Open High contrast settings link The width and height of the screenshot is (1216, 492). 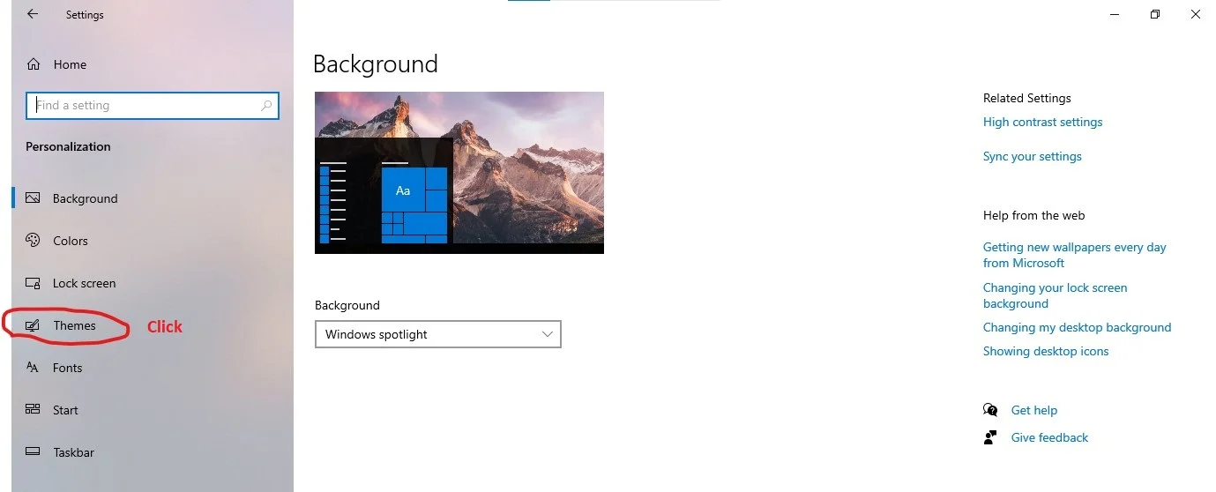click(1042, 122)
